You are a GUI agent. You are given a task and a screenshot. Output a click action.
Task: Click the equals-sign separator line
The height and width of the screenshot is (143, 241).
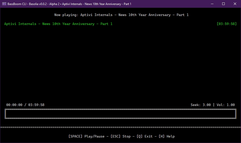tap(120, 127)
